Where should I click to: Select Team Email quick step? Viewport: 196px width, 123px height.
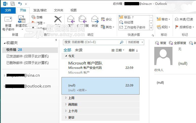click(134, 27)
